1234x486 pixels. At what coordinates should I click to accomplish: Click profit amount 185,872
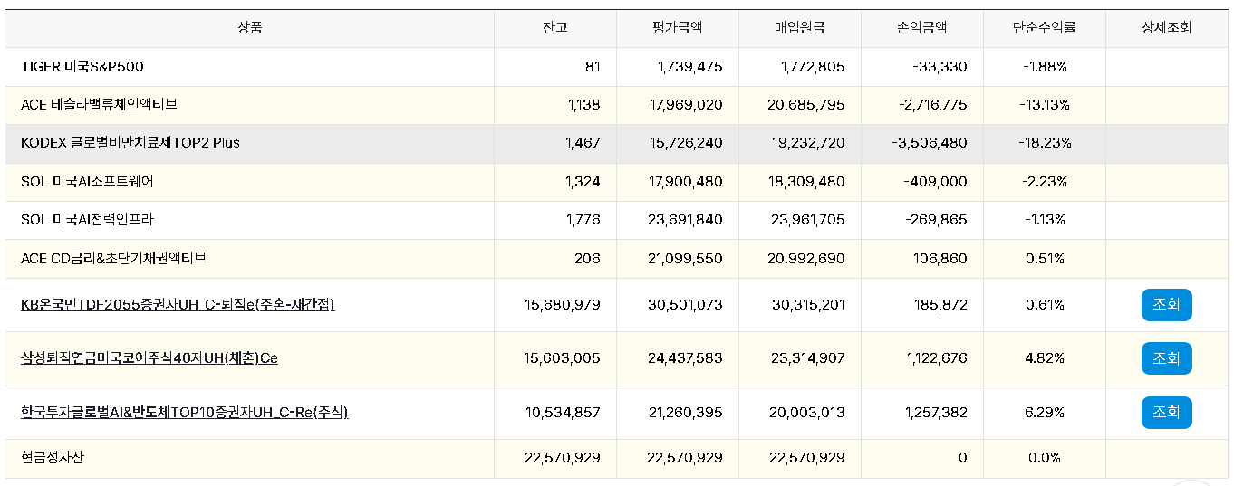(x=940, y=305)
